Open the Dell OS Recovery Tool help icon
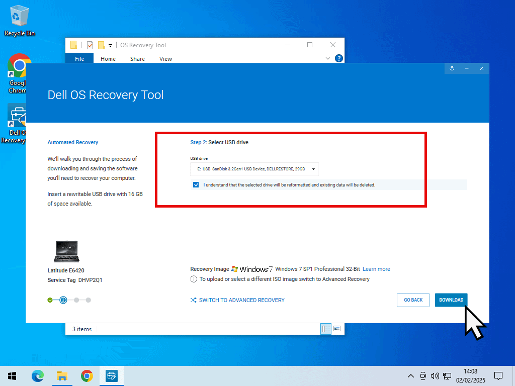The width and height of the screenshot is (515, 386). [452, 68]
